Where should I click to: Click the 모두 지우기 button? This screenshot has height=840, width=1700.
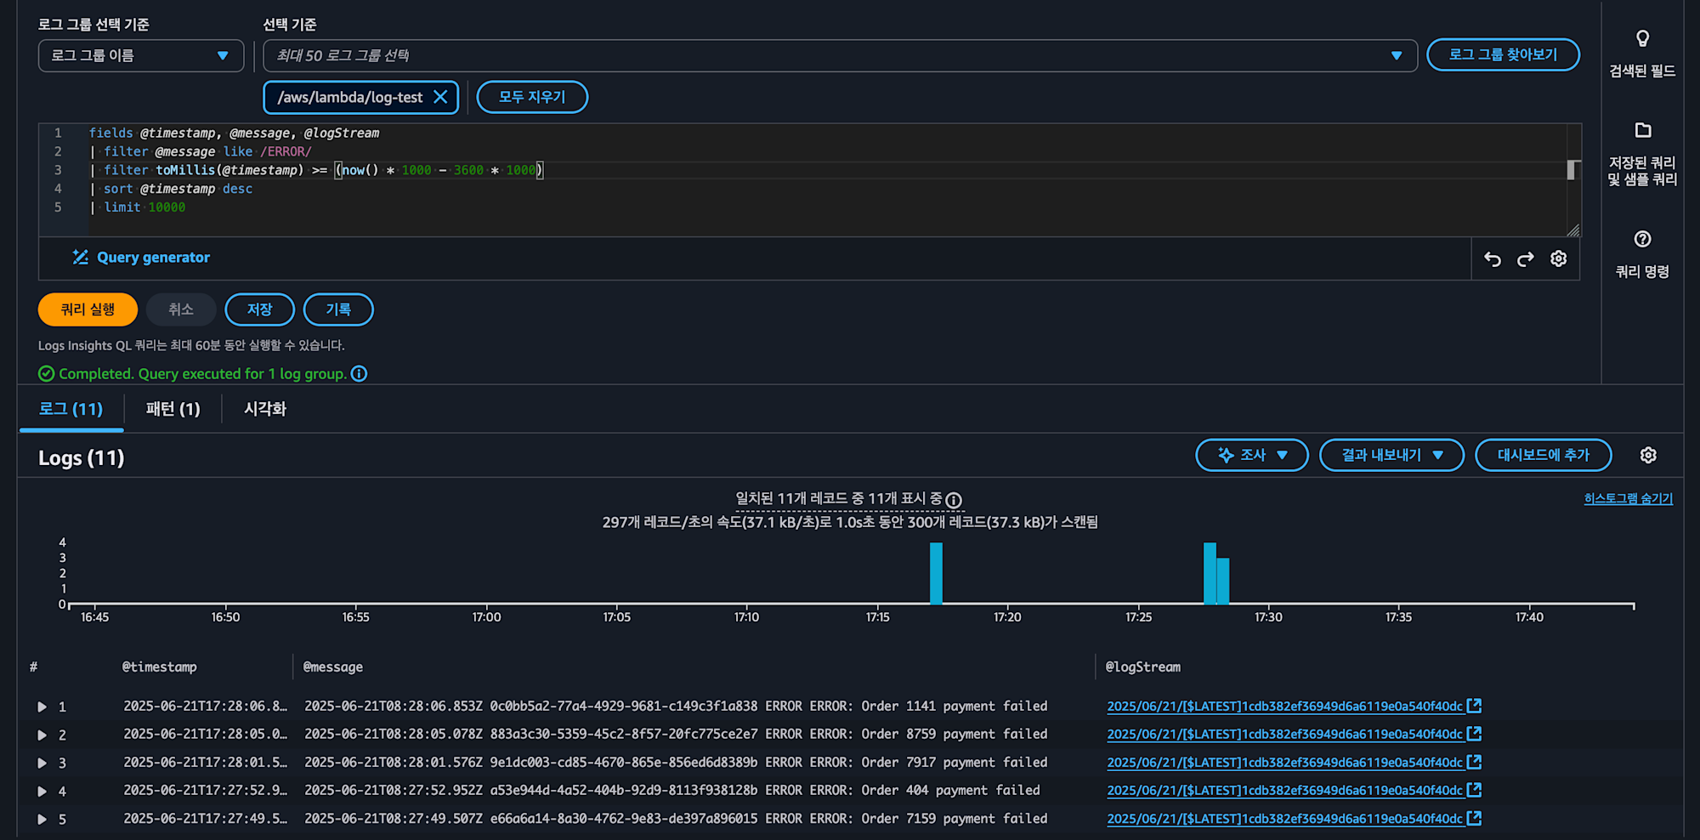(x=532, y=97)
